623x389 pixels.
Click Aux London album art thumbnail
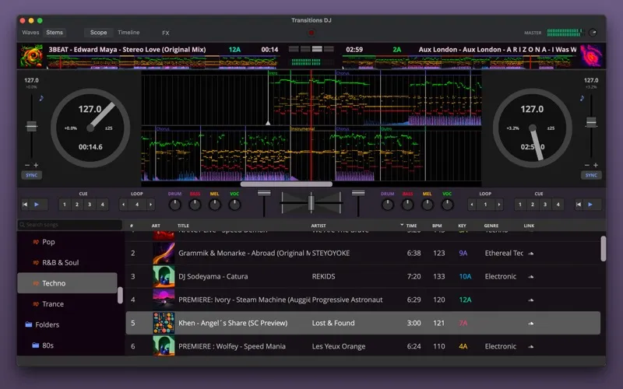(x=591, y=56)
